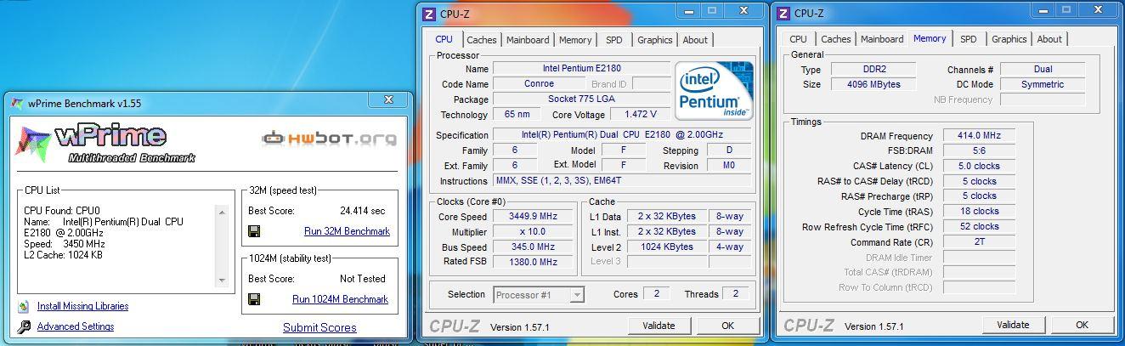Switch to the Mainboard tab in the left CPU-Z

(528, 40)
